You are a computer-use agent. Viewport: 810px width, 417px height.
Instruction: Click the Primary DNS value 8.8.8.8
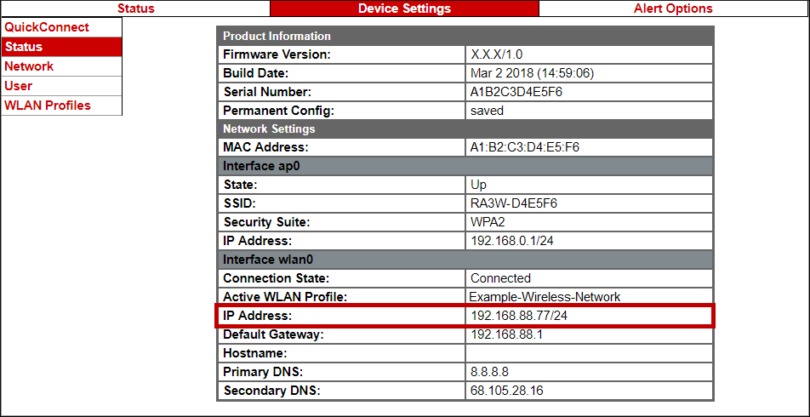[490, 372]
